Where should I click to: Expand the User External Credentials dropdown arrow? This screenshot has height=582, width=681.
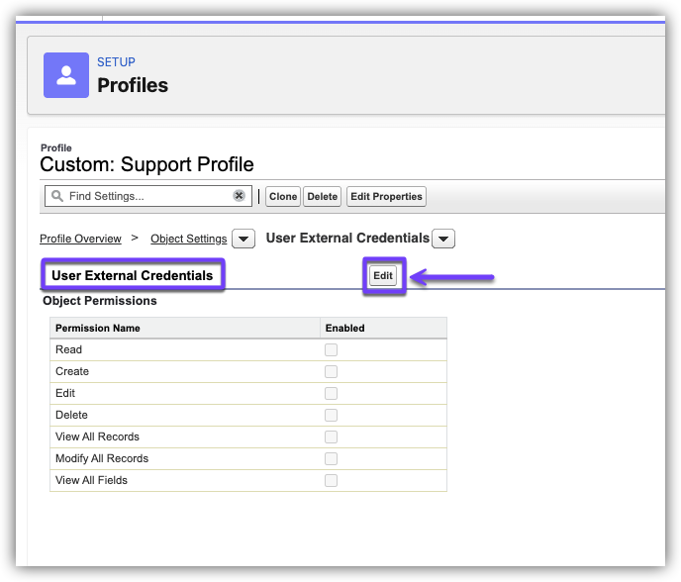[x=443, y=239]
